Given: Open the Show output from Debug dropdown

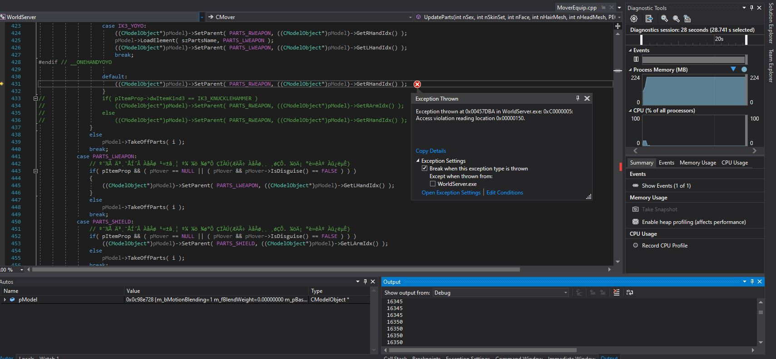Looking at the screenshot, I should [x=501, y=292].
